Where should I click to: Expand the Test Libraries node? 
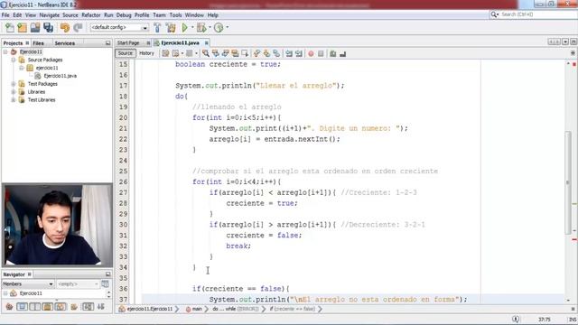(x=14, y=100)
